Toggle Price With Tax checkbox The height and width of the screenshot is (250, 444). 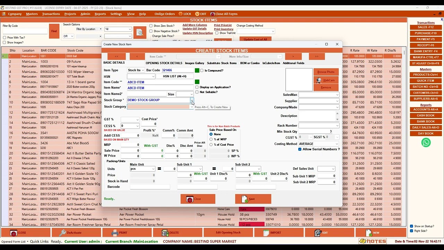coord(5,37)
